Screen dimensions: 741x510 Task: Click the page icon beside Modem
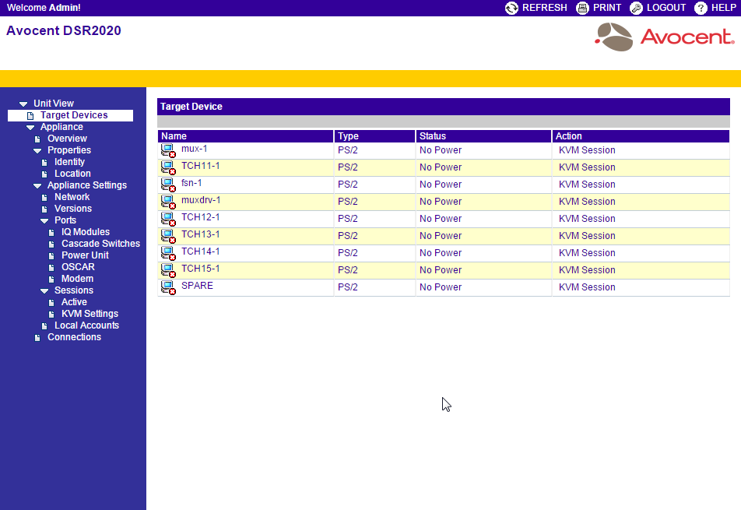pyautogui.click(x=51, y=279)
